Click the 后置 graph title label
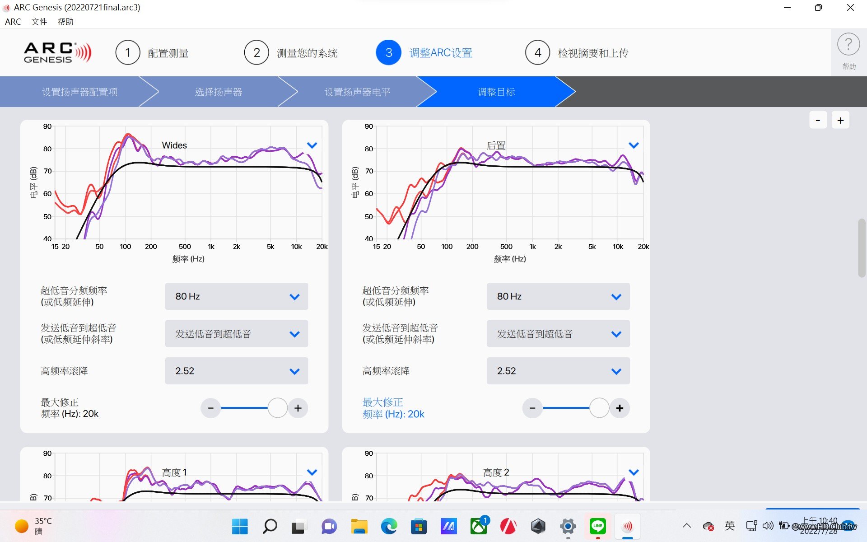This screenshot has height=542, width=867. pos(496,145)
